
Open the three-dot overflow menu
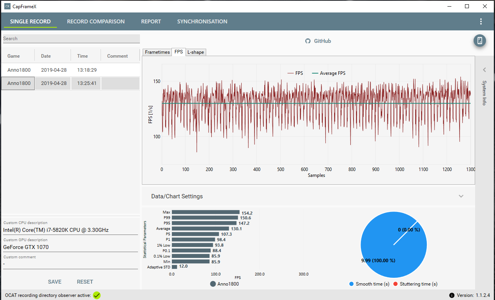coord(481,21)
